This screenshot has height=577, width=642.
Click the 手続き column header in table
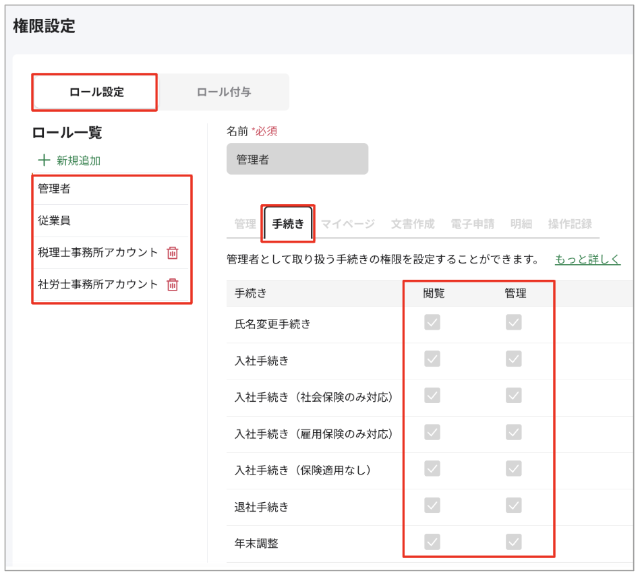[250, 293]
